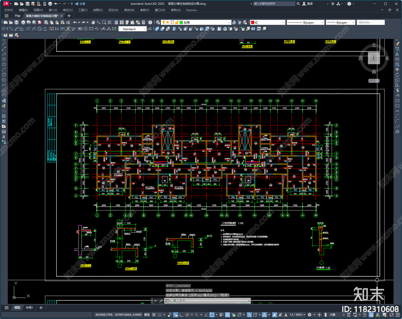Select the Angular dimension tool
The image size is (402, 319).
pyautogui.click(x=45, y=29)
